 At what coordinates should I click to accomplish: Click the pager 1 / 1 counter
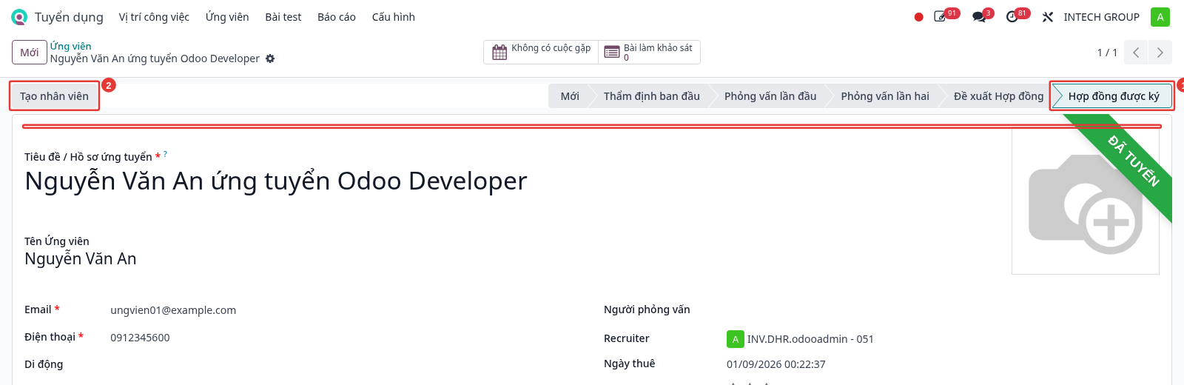1107,53
